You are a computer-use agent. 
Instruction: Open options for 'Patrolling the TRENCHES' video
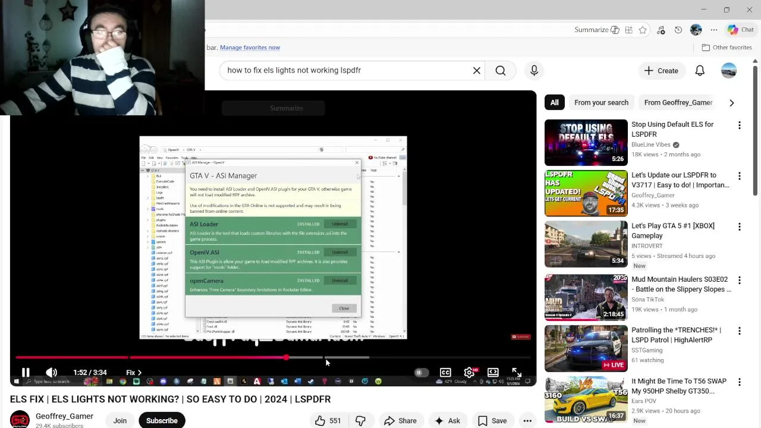[x=740, y=331]
